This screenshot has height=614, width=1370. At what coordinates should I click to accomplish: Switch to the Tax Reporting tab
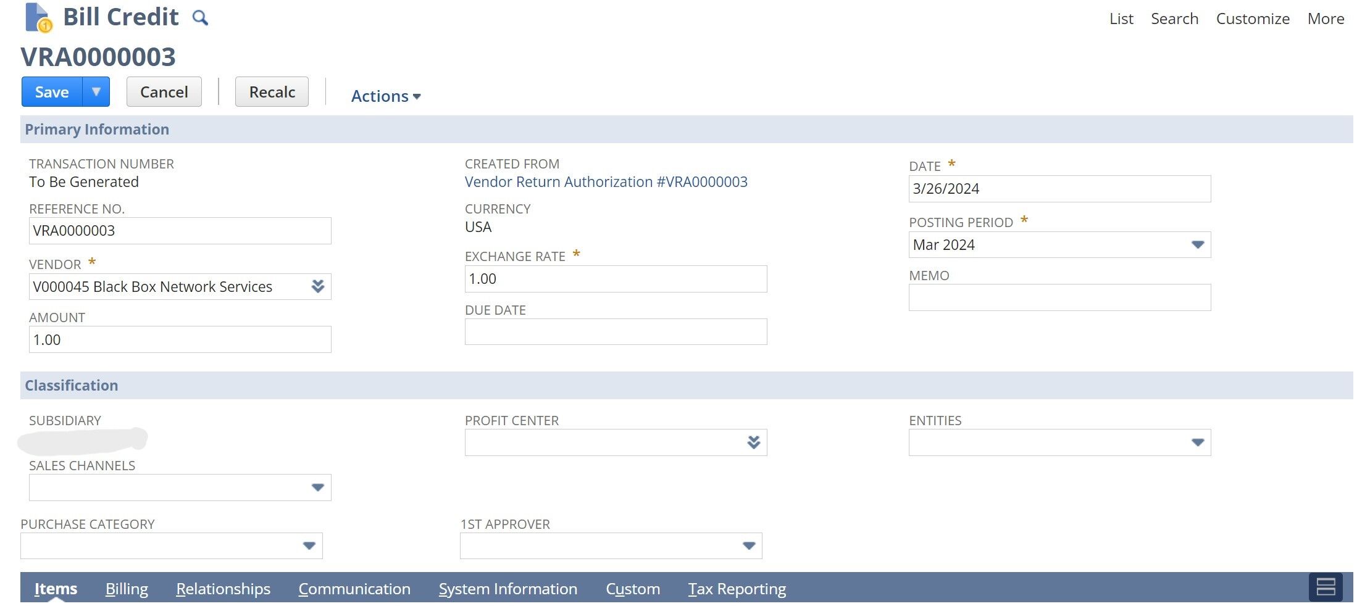tap(737, 588)
